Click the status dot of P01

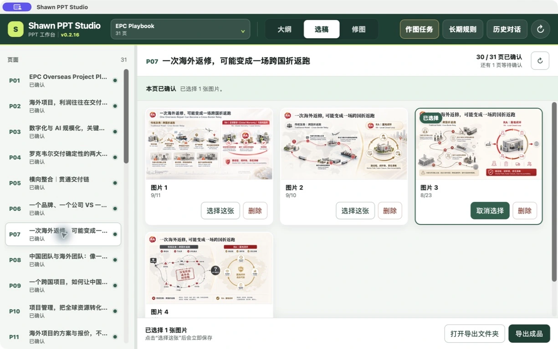point(115,80)
